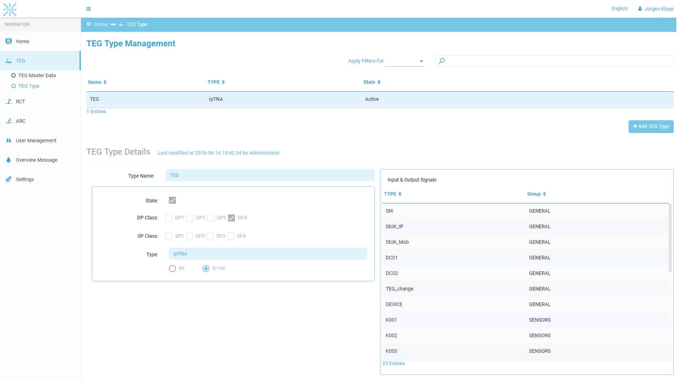Toggle the hamburger menu icon
The height and width of the screenshot is (380, 677).
(88, 9)
